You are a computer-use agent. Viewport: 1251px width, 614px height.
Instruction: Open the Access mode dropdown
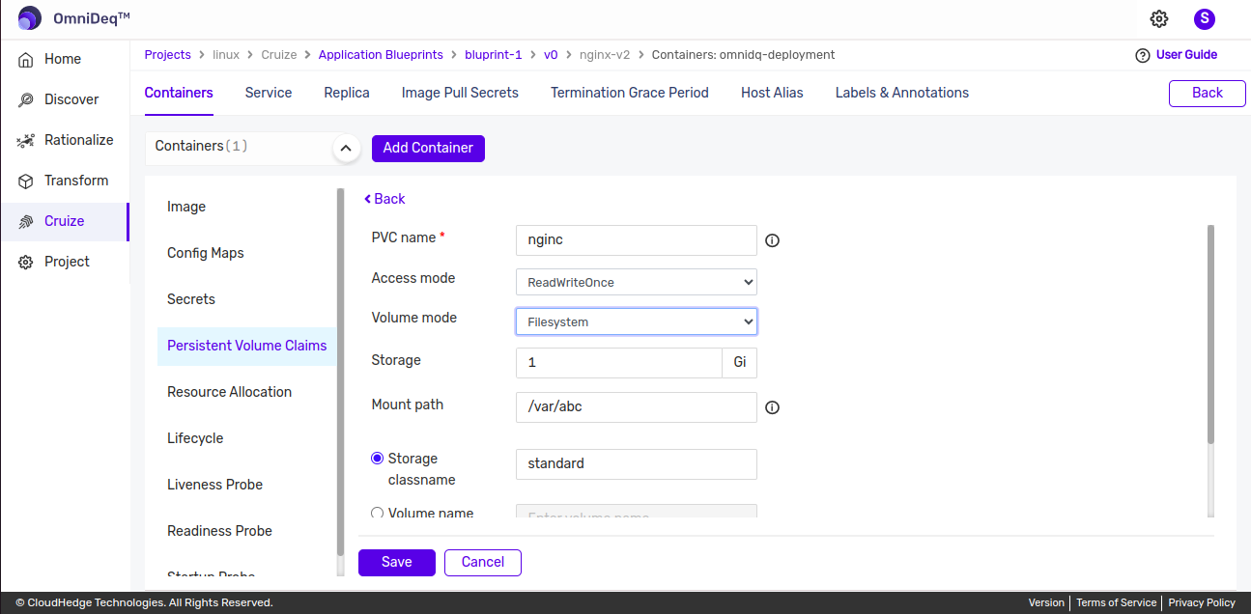pos(636,282)
